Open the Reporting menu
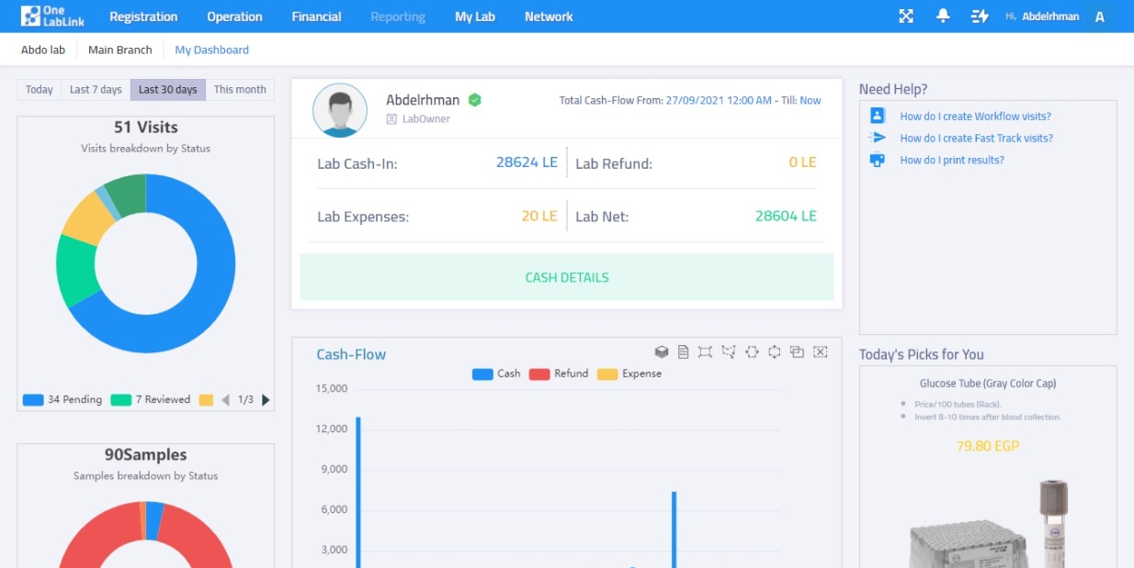 398,17
